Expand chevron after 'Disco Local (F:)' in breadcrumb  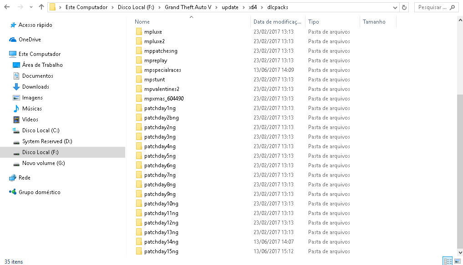[x=159, y=7]
